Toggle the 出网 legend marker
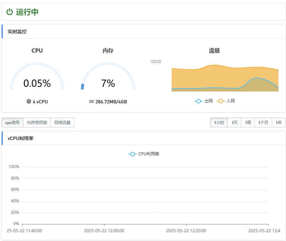286x241 pixels. (x=198, y=101)
